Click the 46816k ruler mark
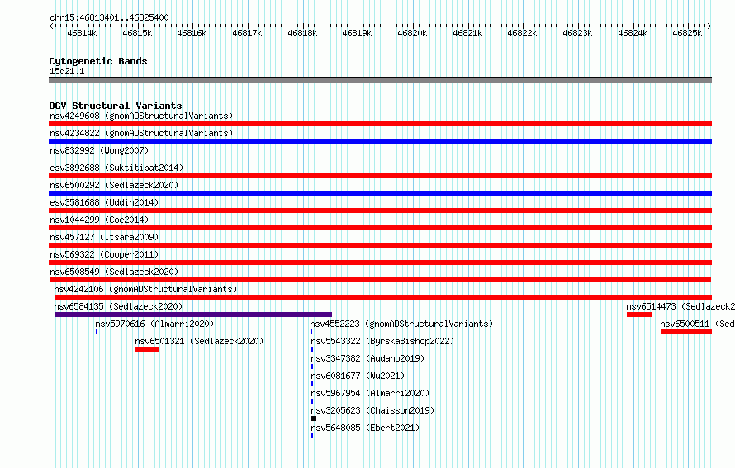Image resolution: width=735 pixels, height=468 pixels. tap(192, 33)
